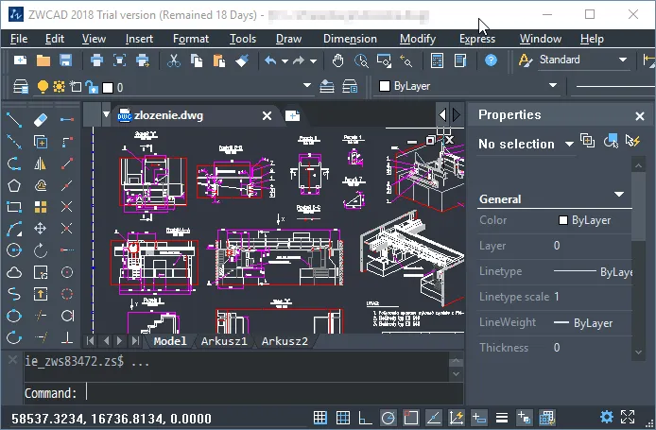Close the Properties panel
The width and height of the screenshot is (656, 430).
click(640, 116)
